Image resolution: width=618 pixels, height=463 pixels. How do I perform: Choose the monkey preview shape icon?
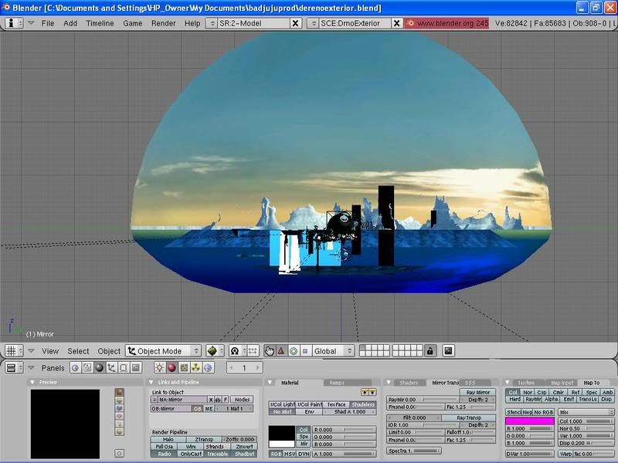pyautogui.click(x=120, y=408)
